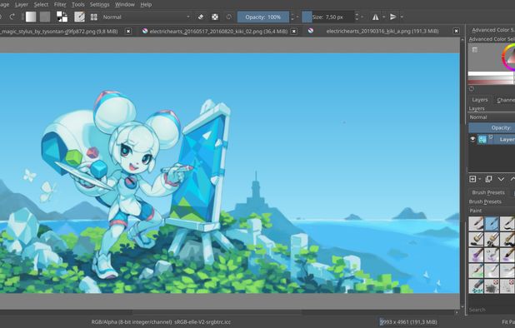The image size is (515, 328).
Task: Click the redo arrow in the toolbar
Action: click(12, 17)
